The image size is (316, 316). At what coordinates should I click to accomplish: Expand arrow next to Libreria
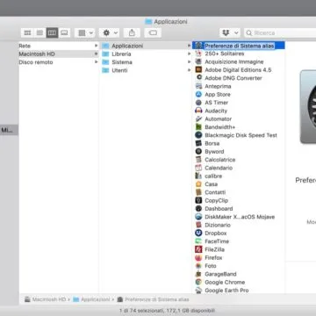point(189,54)
